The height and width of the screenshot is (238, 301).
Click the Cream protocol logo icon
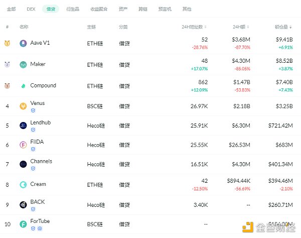point(23,185)
